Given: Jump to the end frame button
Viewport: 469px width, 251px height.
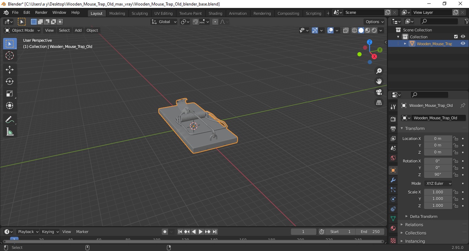Looking at the screenshot, I should [x=214, y=232].
